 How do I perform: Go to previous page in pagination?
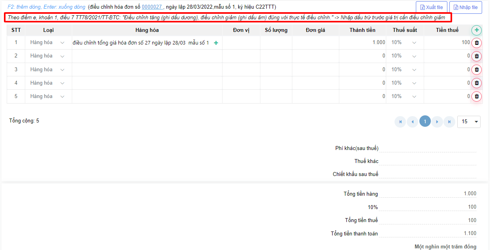click(x=413, y=122)
